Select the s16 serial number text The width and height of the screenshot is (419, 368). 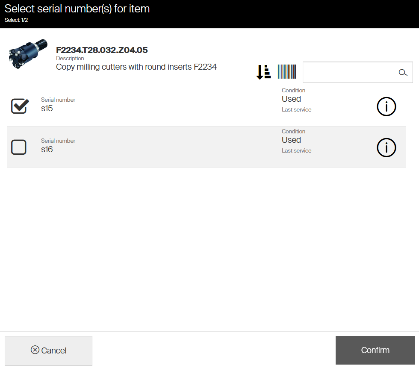pos(47,150)
